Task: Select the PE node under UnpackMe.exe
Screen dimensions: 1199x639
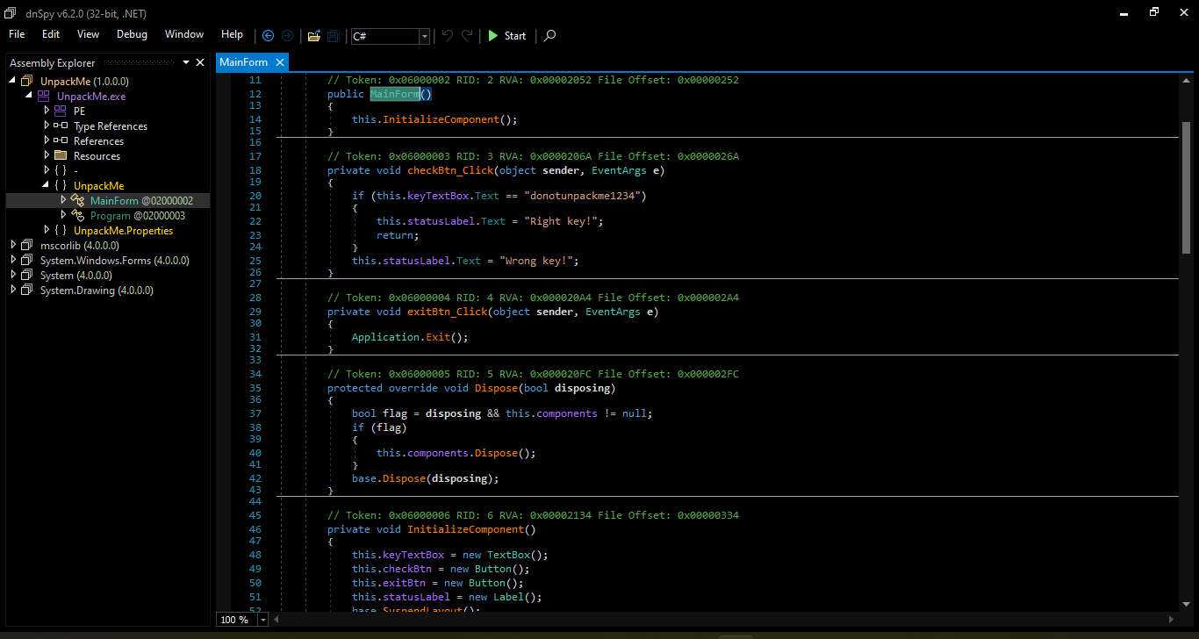Action: [79, 111]
